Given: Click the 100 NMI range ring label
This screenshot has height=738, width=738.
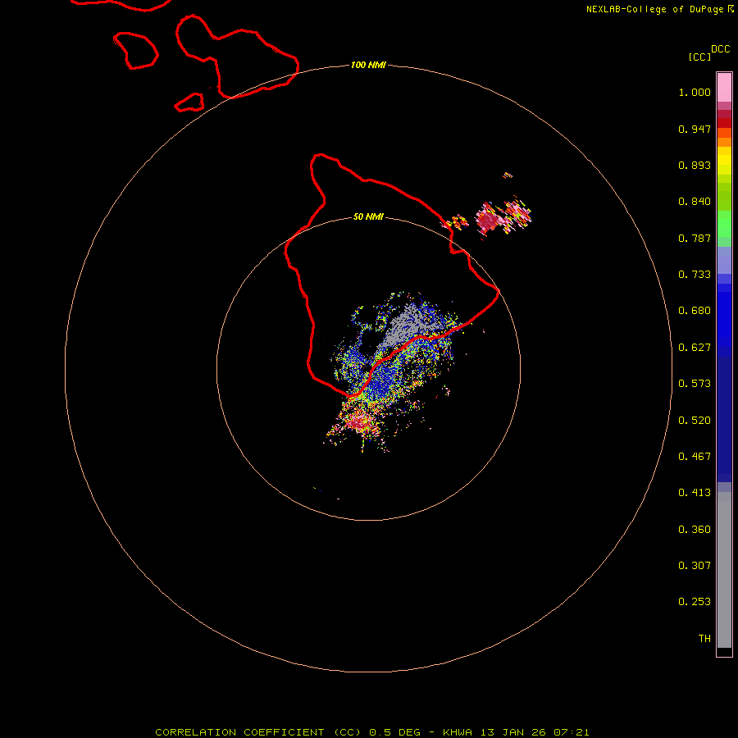Looking at the screenshot, I should [368, 65].
